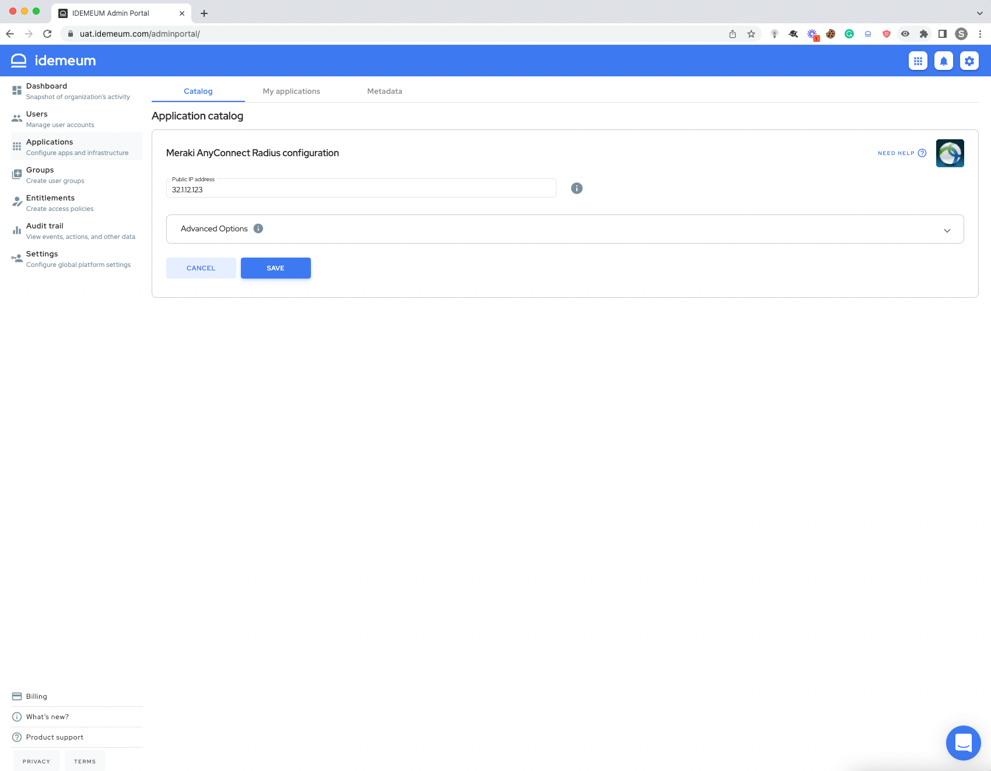Click the Entitlements sidebar icon
The image size is (991, 771).
click(x=17, y=202)
